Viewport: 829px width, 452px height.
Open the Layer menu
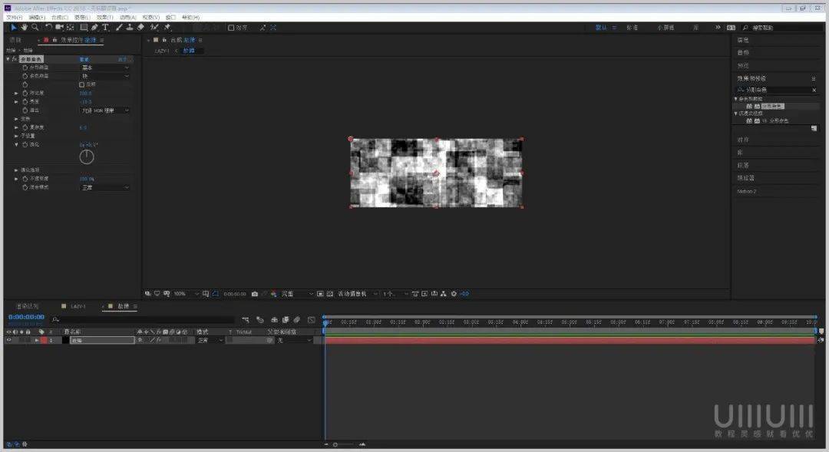tap(82, 18)
